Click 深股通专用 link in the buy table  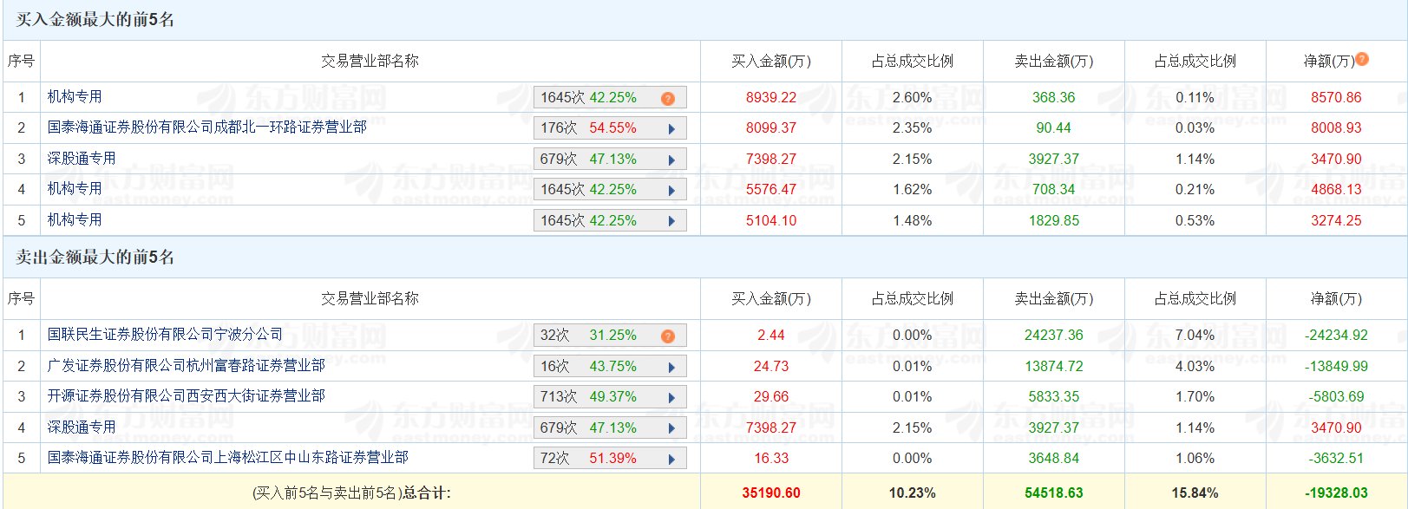tap(82, 159)
